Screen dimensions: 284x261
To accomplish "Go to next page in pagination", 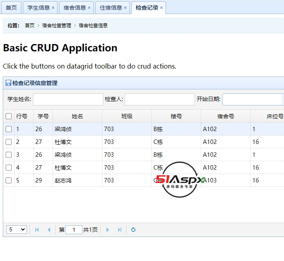I will click(x=107, y=230).
